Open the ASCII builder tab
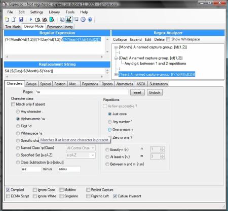The height and width of the screenshot is (211, 228). click(x=141, y=84)
